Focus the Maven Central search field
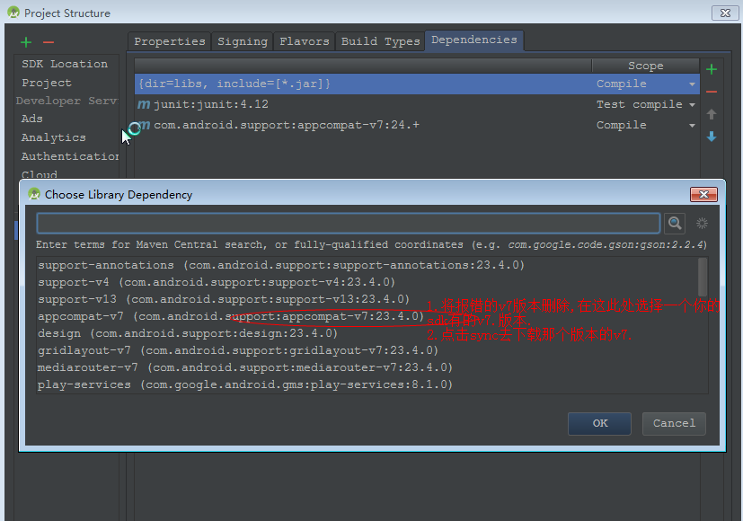The height and width of the screenshot is (521, 743). pyautogui.click(x=349, y=223)
